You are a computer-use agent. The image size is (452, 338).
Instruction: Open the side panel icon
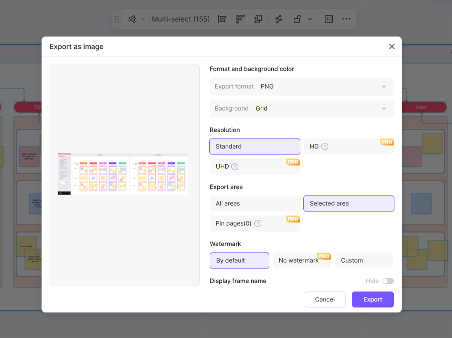click(329, 19)
